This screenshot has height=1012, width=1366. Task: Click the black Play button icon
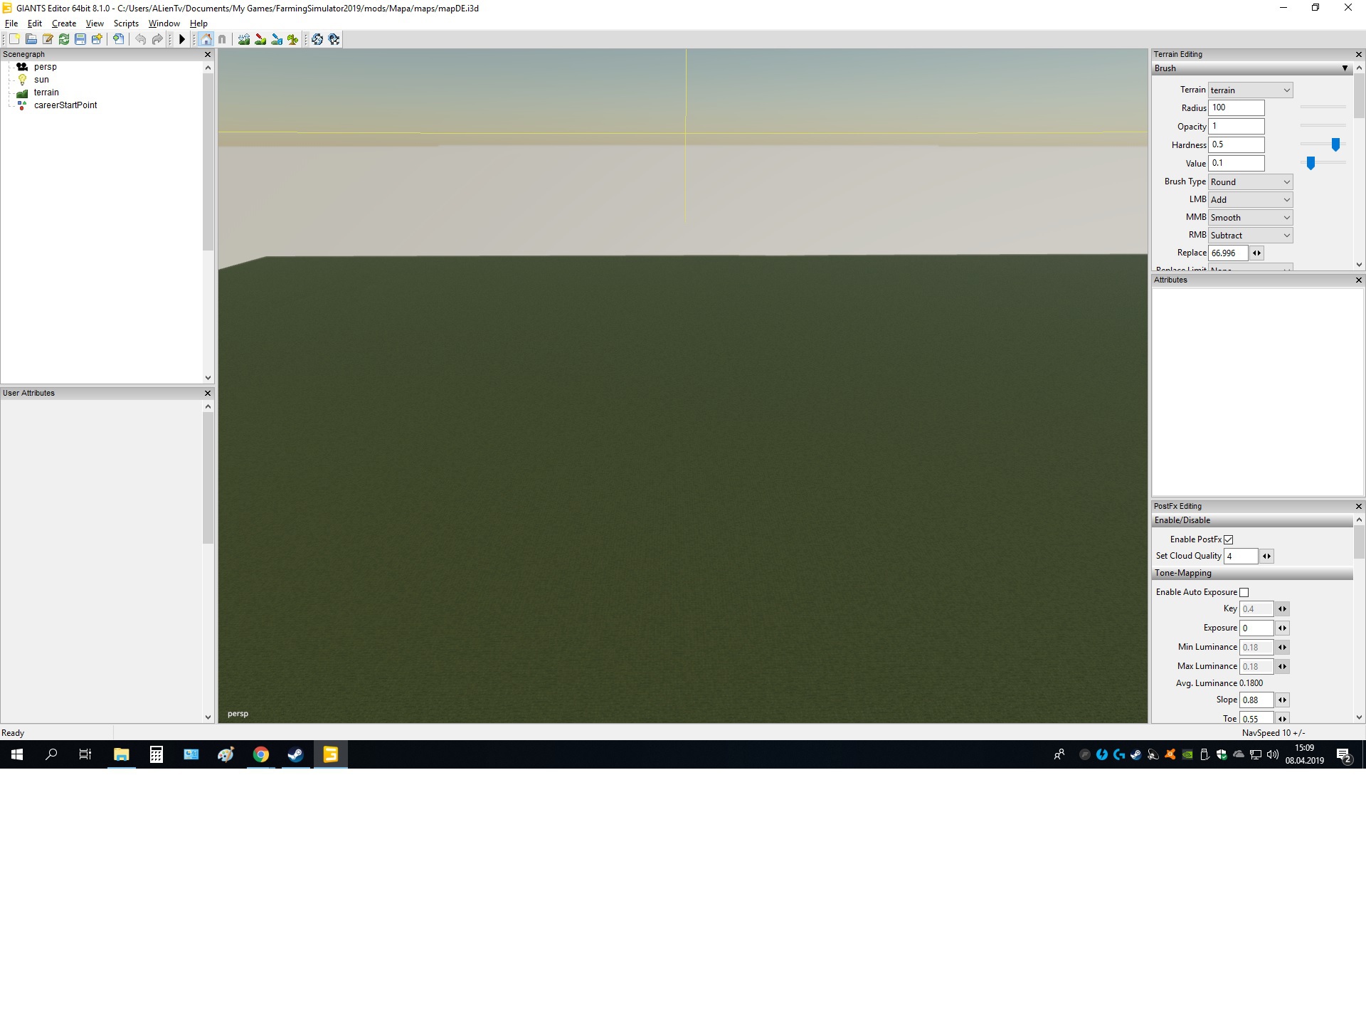click(x=182, y=39)
